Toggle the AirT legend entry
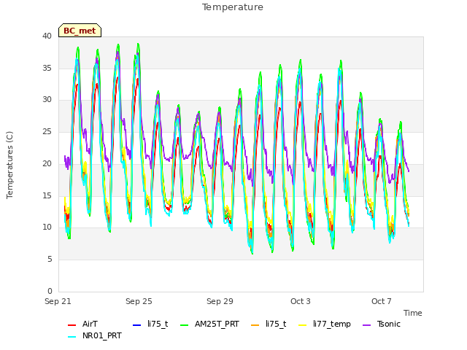Viewport: 467px width, 350px height. [x=82, y=324]
